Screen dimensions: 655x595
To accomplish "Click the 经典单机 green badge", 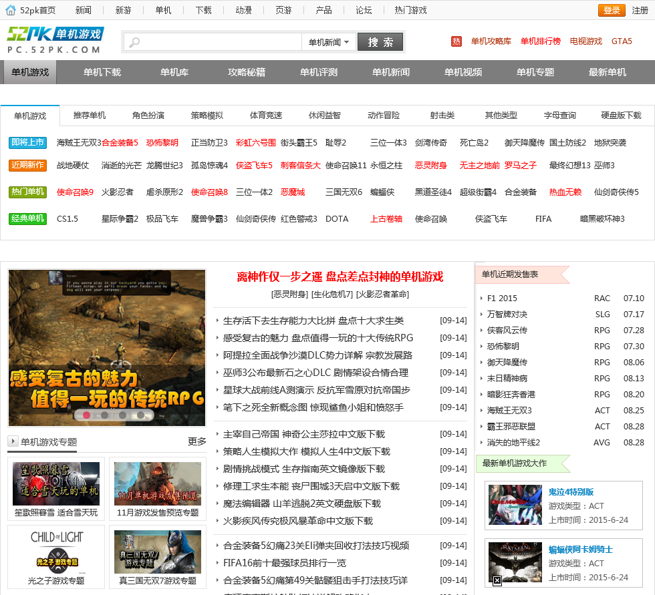I will (x=27, y=218).
